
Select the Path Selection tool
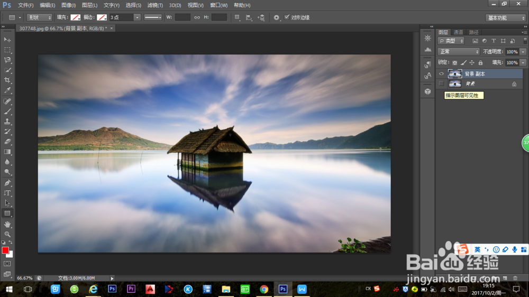point(7,203)
